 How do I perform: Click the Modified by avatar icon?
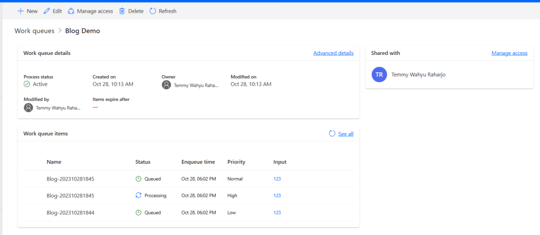coord(28,108)
